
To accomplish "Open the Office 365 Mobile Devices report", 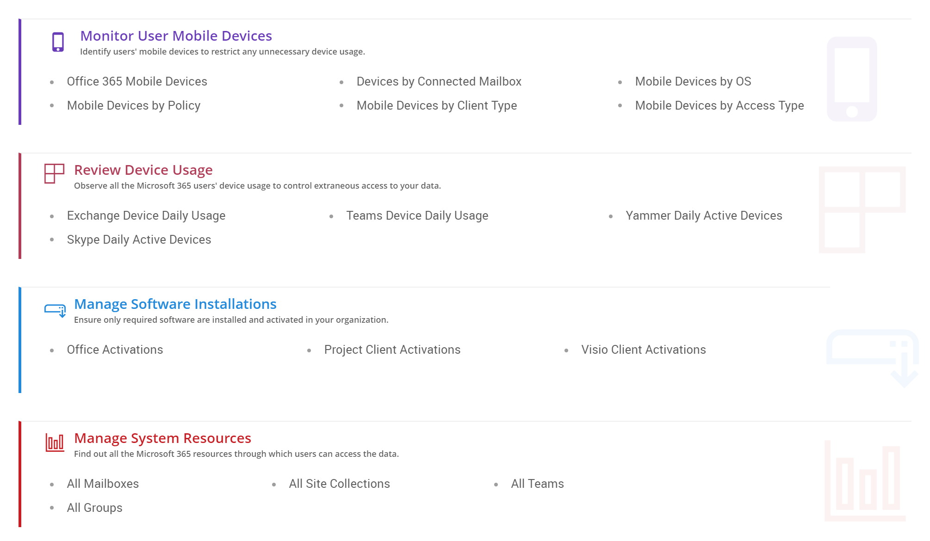I will pos(137,81).
